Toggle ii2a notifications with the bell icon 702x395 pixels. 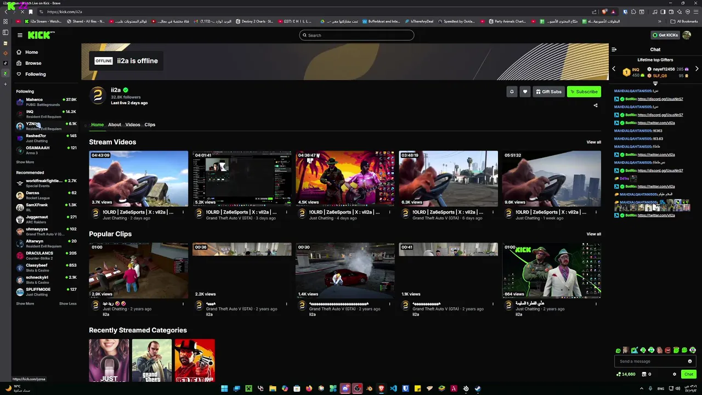(x=512, y=92)
